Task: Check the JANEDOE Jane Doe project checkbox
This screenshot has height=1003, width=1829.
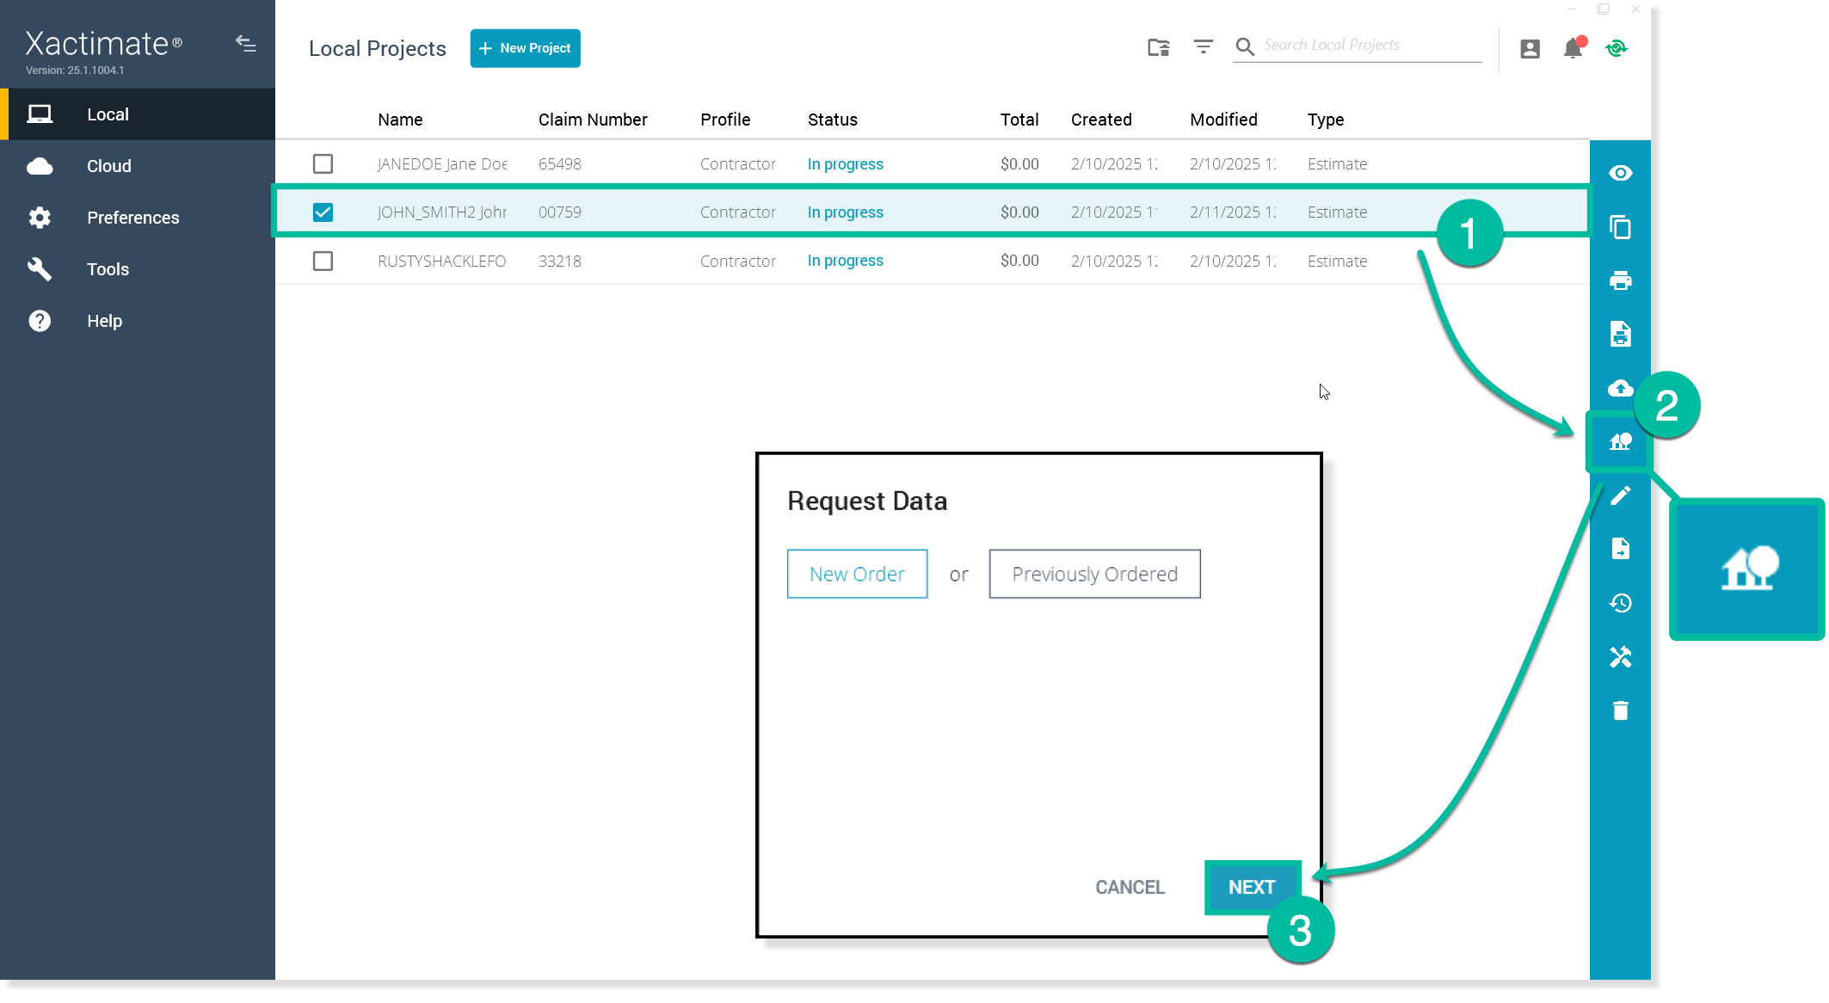Action: [x=323, y=163]
